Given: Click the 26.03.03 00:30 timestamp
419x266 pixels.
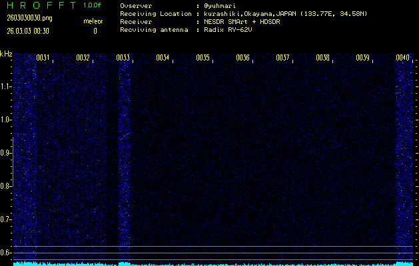Looking at the screenshot, I should 29,31.
